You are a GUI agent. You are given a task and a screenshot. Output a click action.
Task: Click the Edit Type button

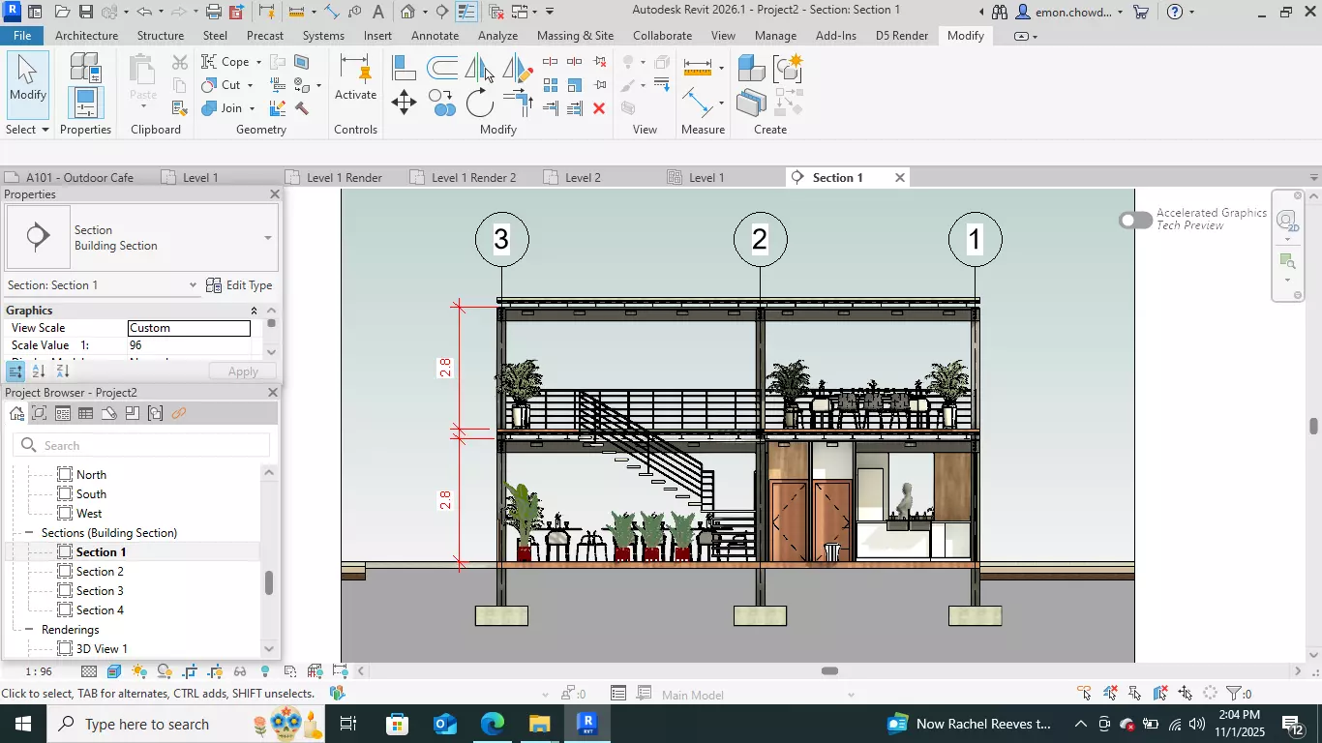point(239,285)
